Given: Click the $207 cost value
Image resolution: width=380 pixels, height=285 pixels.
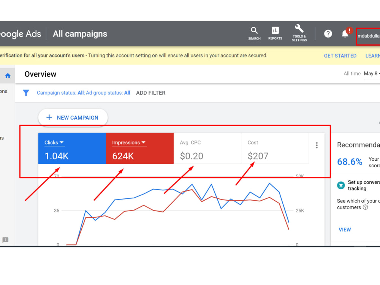Looking at the screenshot, I should point(258,156).
